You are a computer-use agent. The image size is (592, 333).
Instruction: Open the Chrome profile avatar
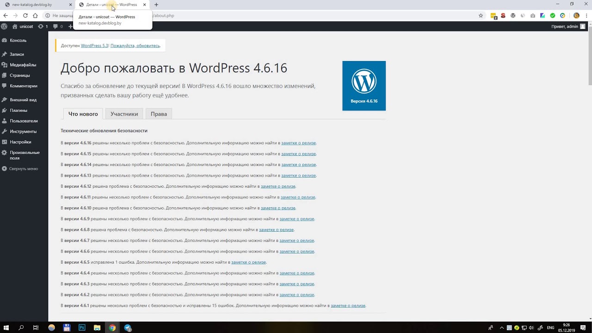click(x=576, y=15)
